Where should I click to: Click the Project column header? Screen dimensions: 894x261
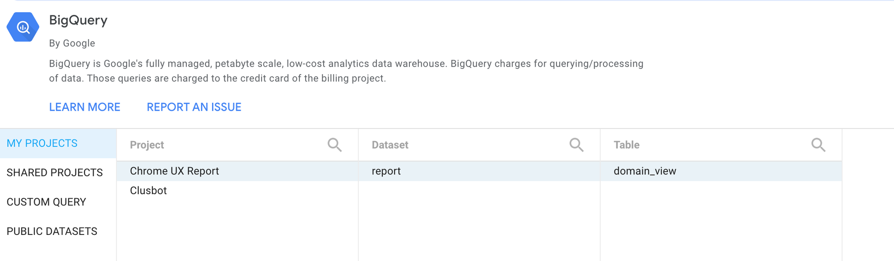tap(147, 145)
